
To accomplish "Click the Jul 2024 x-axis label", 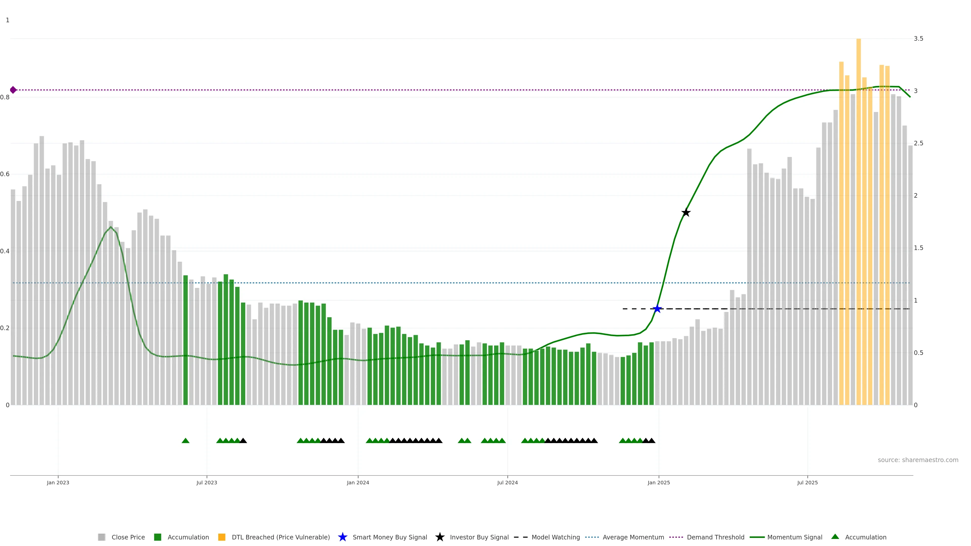I will [x=507, y=482].
